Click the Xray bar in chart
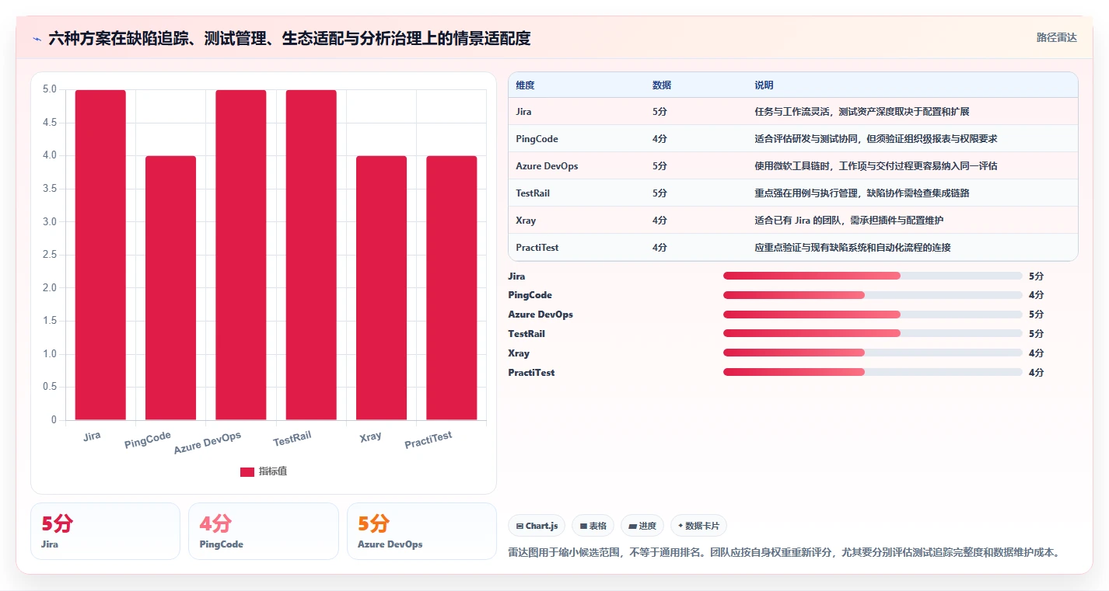Image resolution: width=1109 pixels, height=591 pixels. point(381,288)
